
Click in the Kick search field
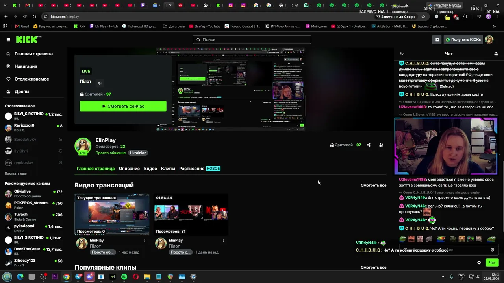tap(252, 40)
